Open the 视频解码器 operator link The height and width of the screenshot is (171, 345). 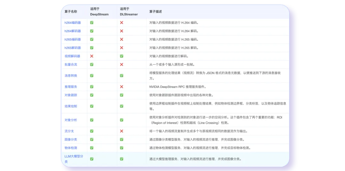(x=73, y=56)
